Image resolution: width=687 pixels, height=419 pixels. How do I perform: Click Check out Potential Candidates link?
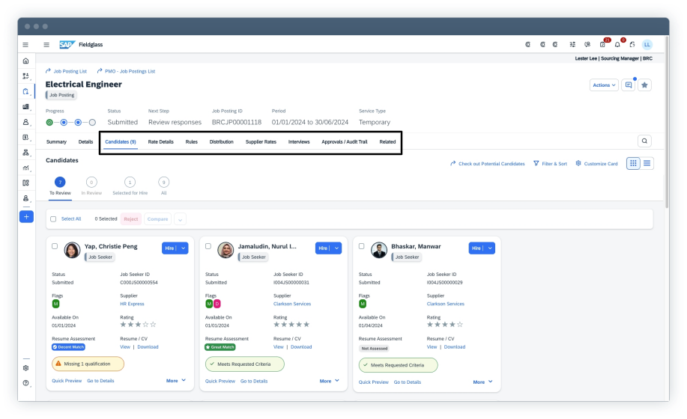487,164
